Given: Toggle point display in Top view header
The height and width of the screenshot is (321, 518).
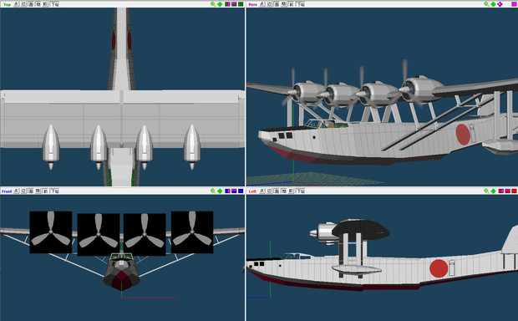Looking at the screenshot, I should (x=16, y=4).
